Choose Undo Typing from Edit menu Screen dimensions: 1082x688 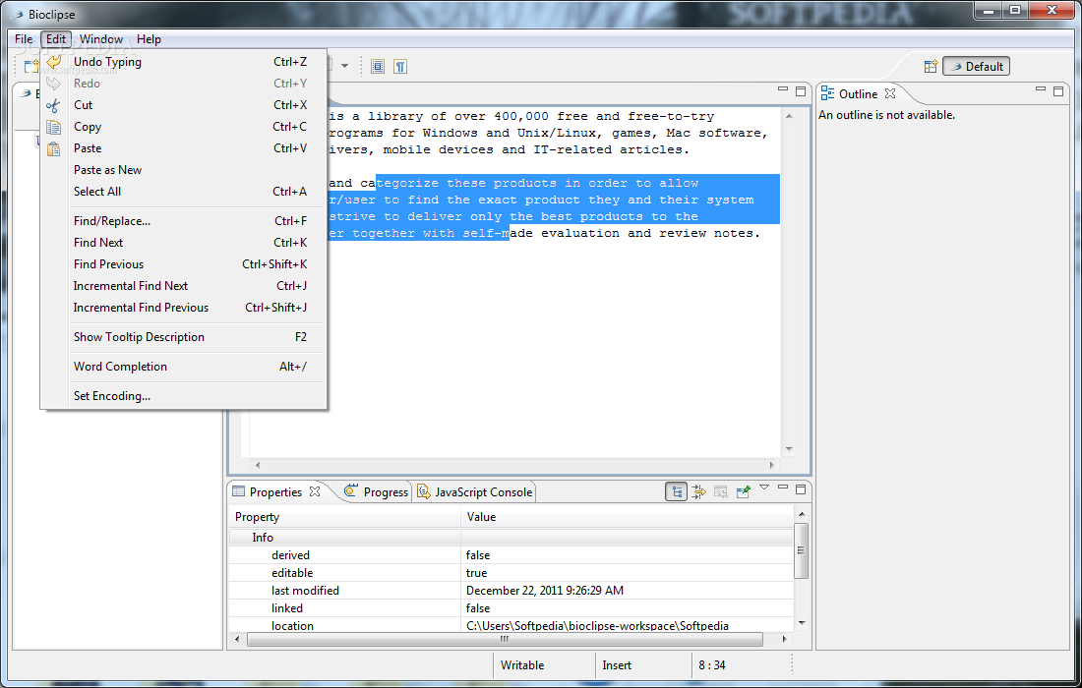coord(184,61)
